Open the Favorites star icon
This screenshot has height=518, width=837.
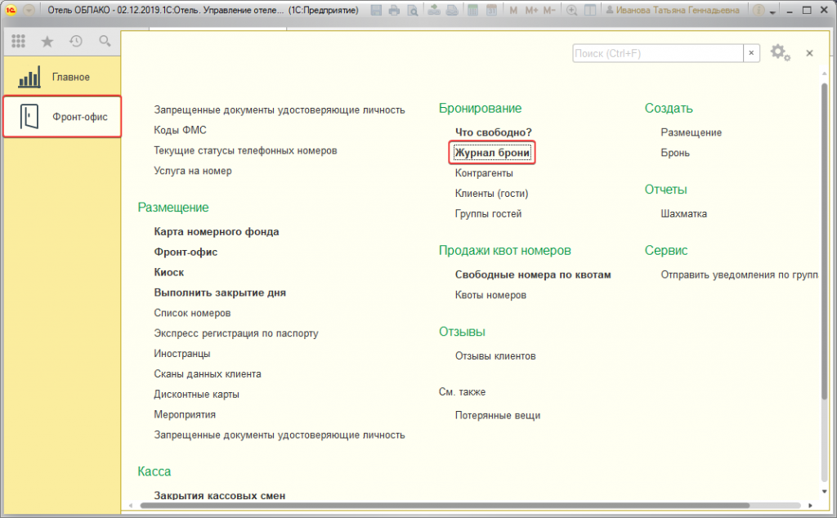[x=47, y=41]
